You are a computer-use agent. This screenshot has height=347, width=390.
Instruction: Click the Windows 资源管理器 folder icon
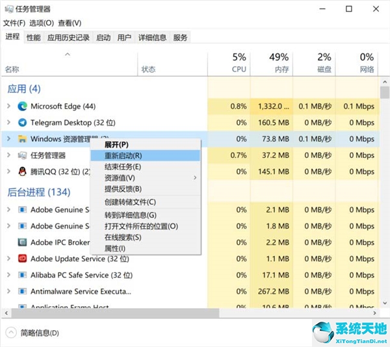point(22,139)
